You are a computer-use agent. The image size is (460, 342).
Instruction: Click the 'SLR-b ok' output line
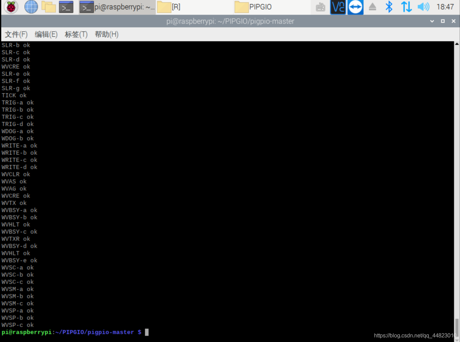16,45
